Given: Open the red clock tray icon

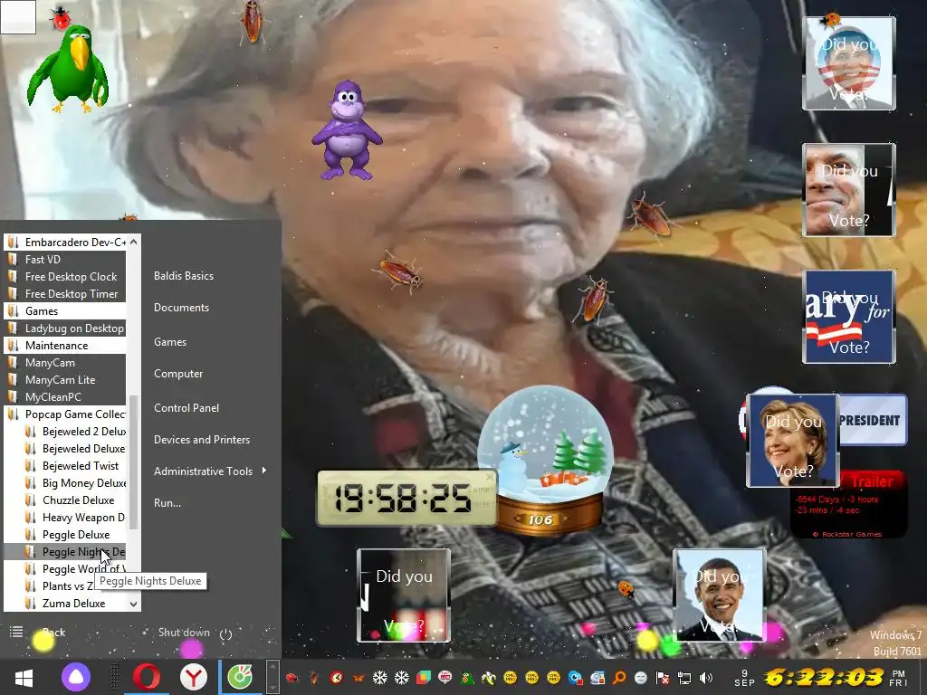Looking at the screenshot, I should 337,678.
